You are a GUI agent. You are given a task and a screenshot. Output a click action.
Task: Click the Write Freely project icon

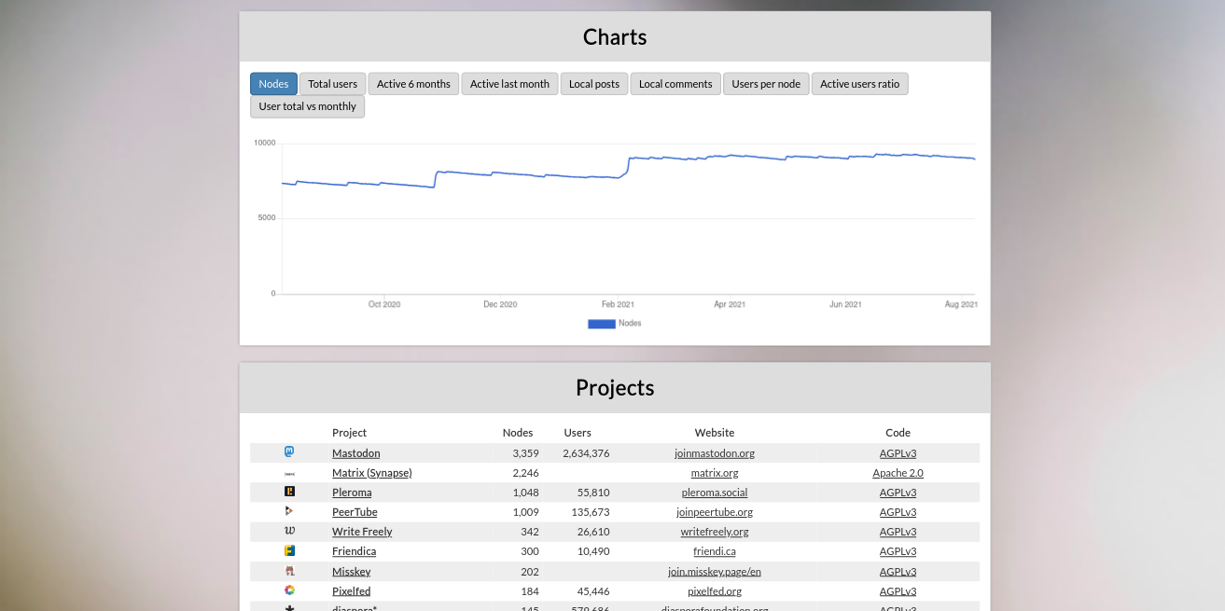pyautogui.click(x=289, y=531)
